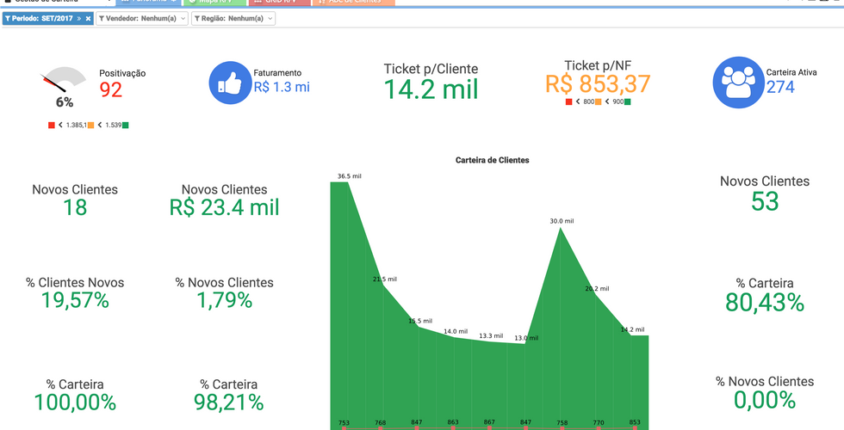Viewport: 844px width, 430px height.
Task: Click the 13.3 mil chart data label
Action: point(491,336)
